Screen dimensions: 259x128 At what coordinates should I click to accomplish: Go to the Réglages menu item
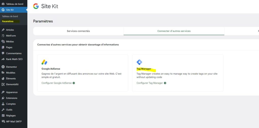11,116
